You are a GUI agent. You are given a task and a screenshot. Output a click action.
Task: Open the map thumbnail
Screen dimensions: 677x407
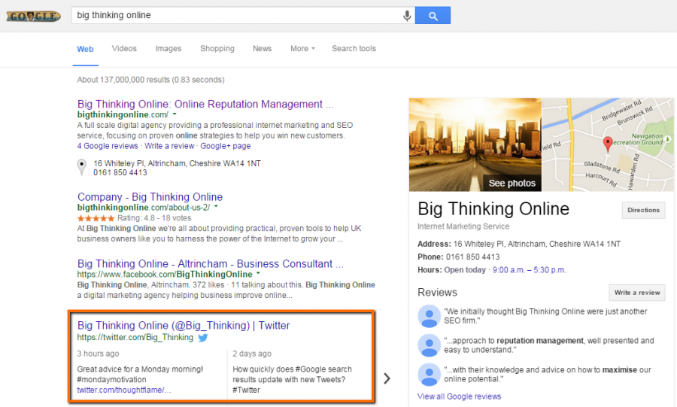click(608, 144)
